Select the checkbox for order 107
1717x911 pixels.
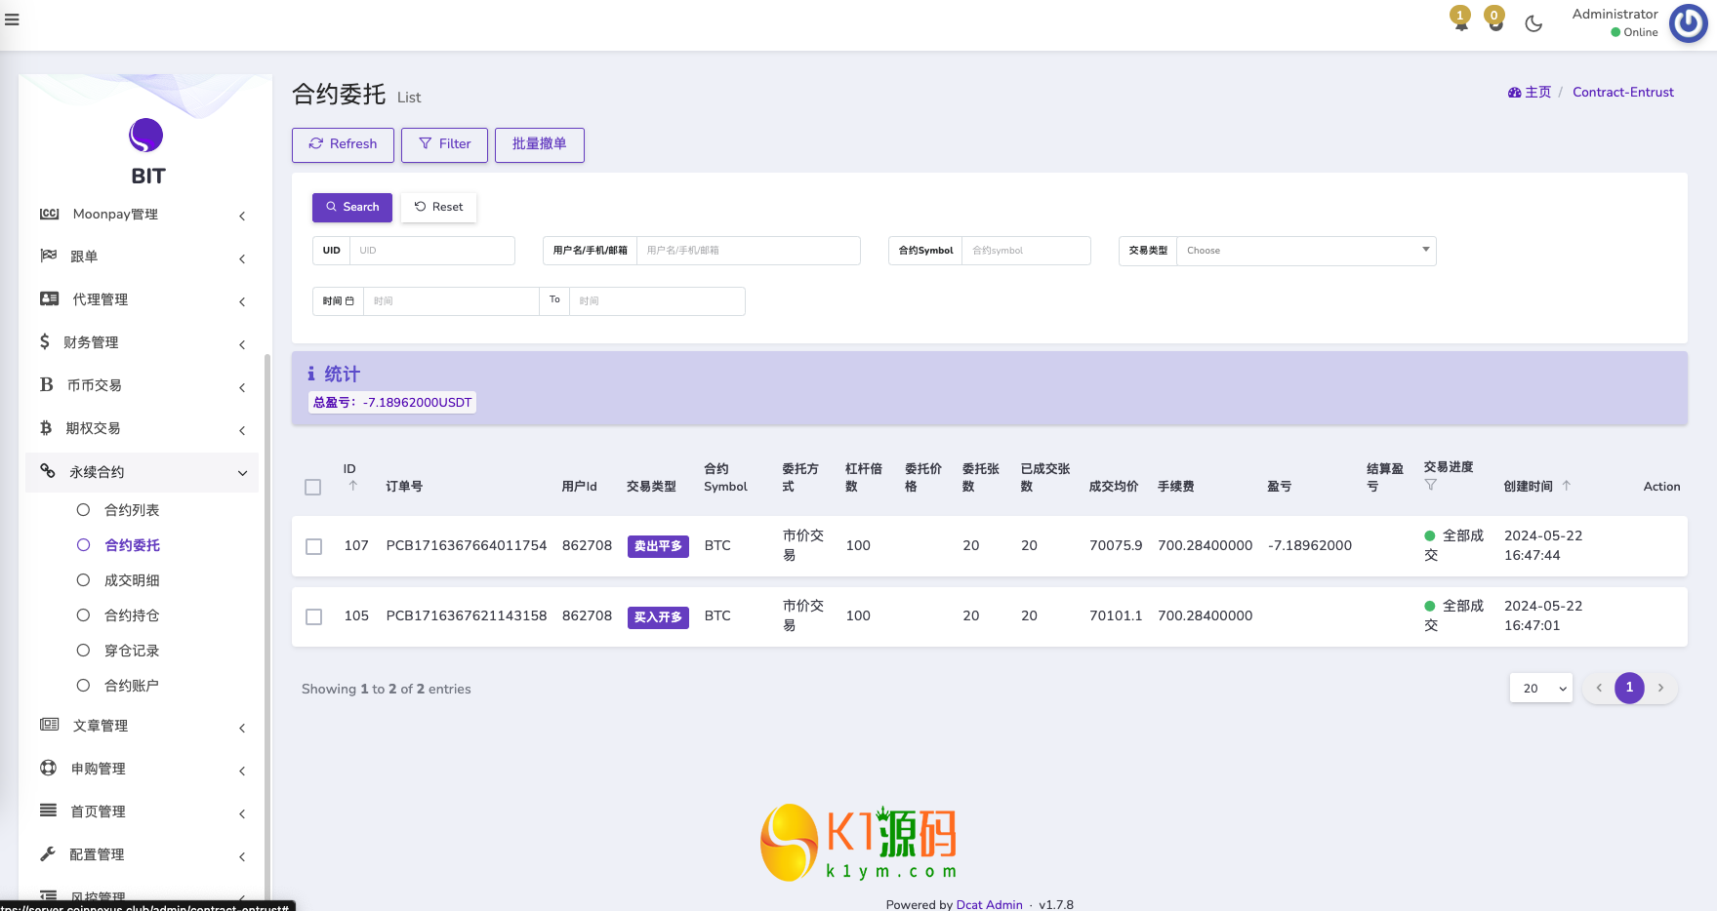313,546
